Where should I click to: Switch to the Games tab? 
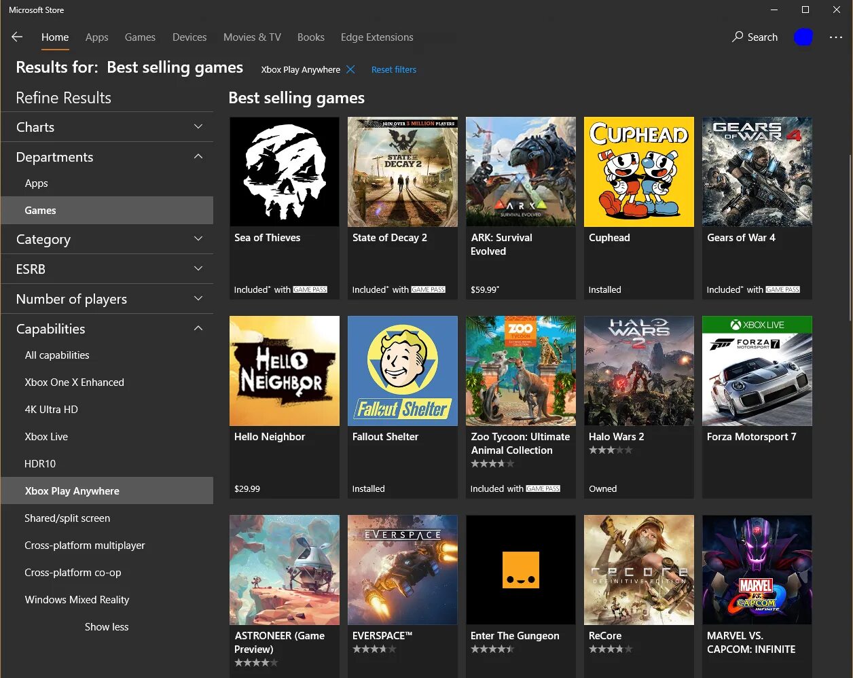[140, 37]
